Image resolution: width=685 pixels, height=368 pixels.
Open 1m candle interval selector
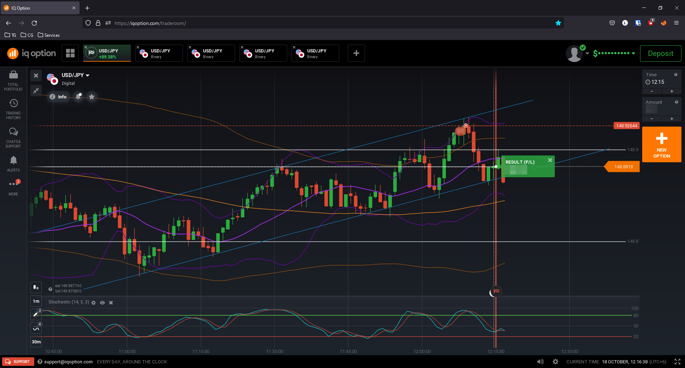pos(36,301)
